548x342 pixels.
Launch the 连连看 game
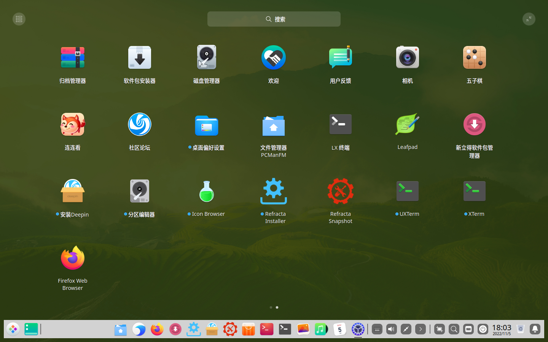pos(73,125)
